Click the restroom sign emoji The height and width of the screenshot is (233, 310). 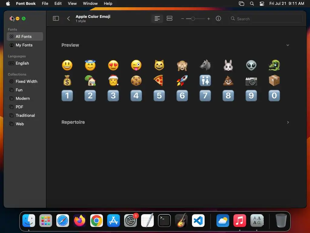click(205, 80)
